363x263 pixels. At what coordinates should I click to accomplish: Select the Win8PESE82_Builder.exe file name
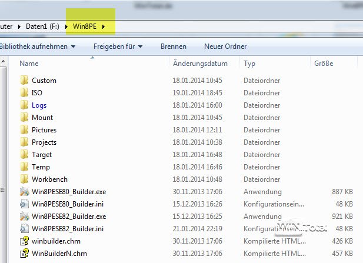point(69,217)
